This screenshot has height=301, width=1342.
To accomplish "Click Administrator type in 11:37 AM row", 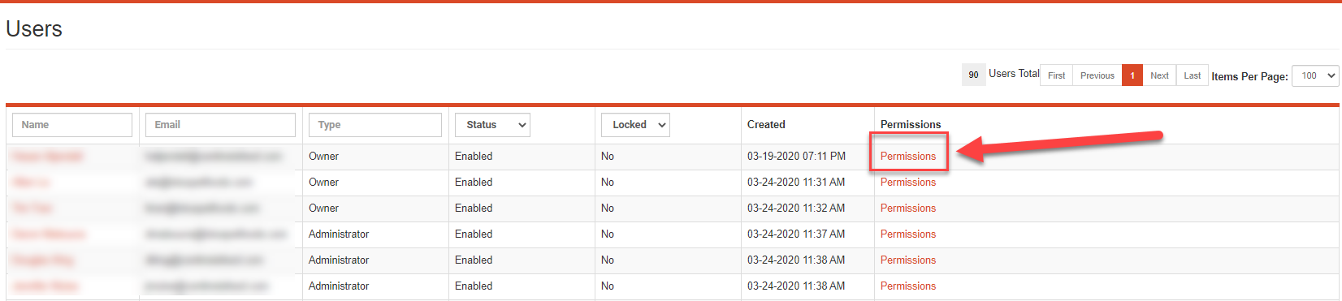I will pyautogui.click(x=339, y=234).
